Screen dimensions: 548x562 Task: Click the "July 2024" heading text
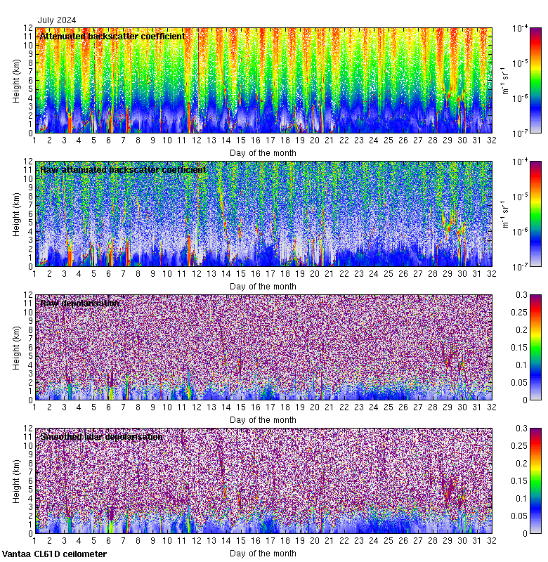pyautogui.click(x=57, y=20)
